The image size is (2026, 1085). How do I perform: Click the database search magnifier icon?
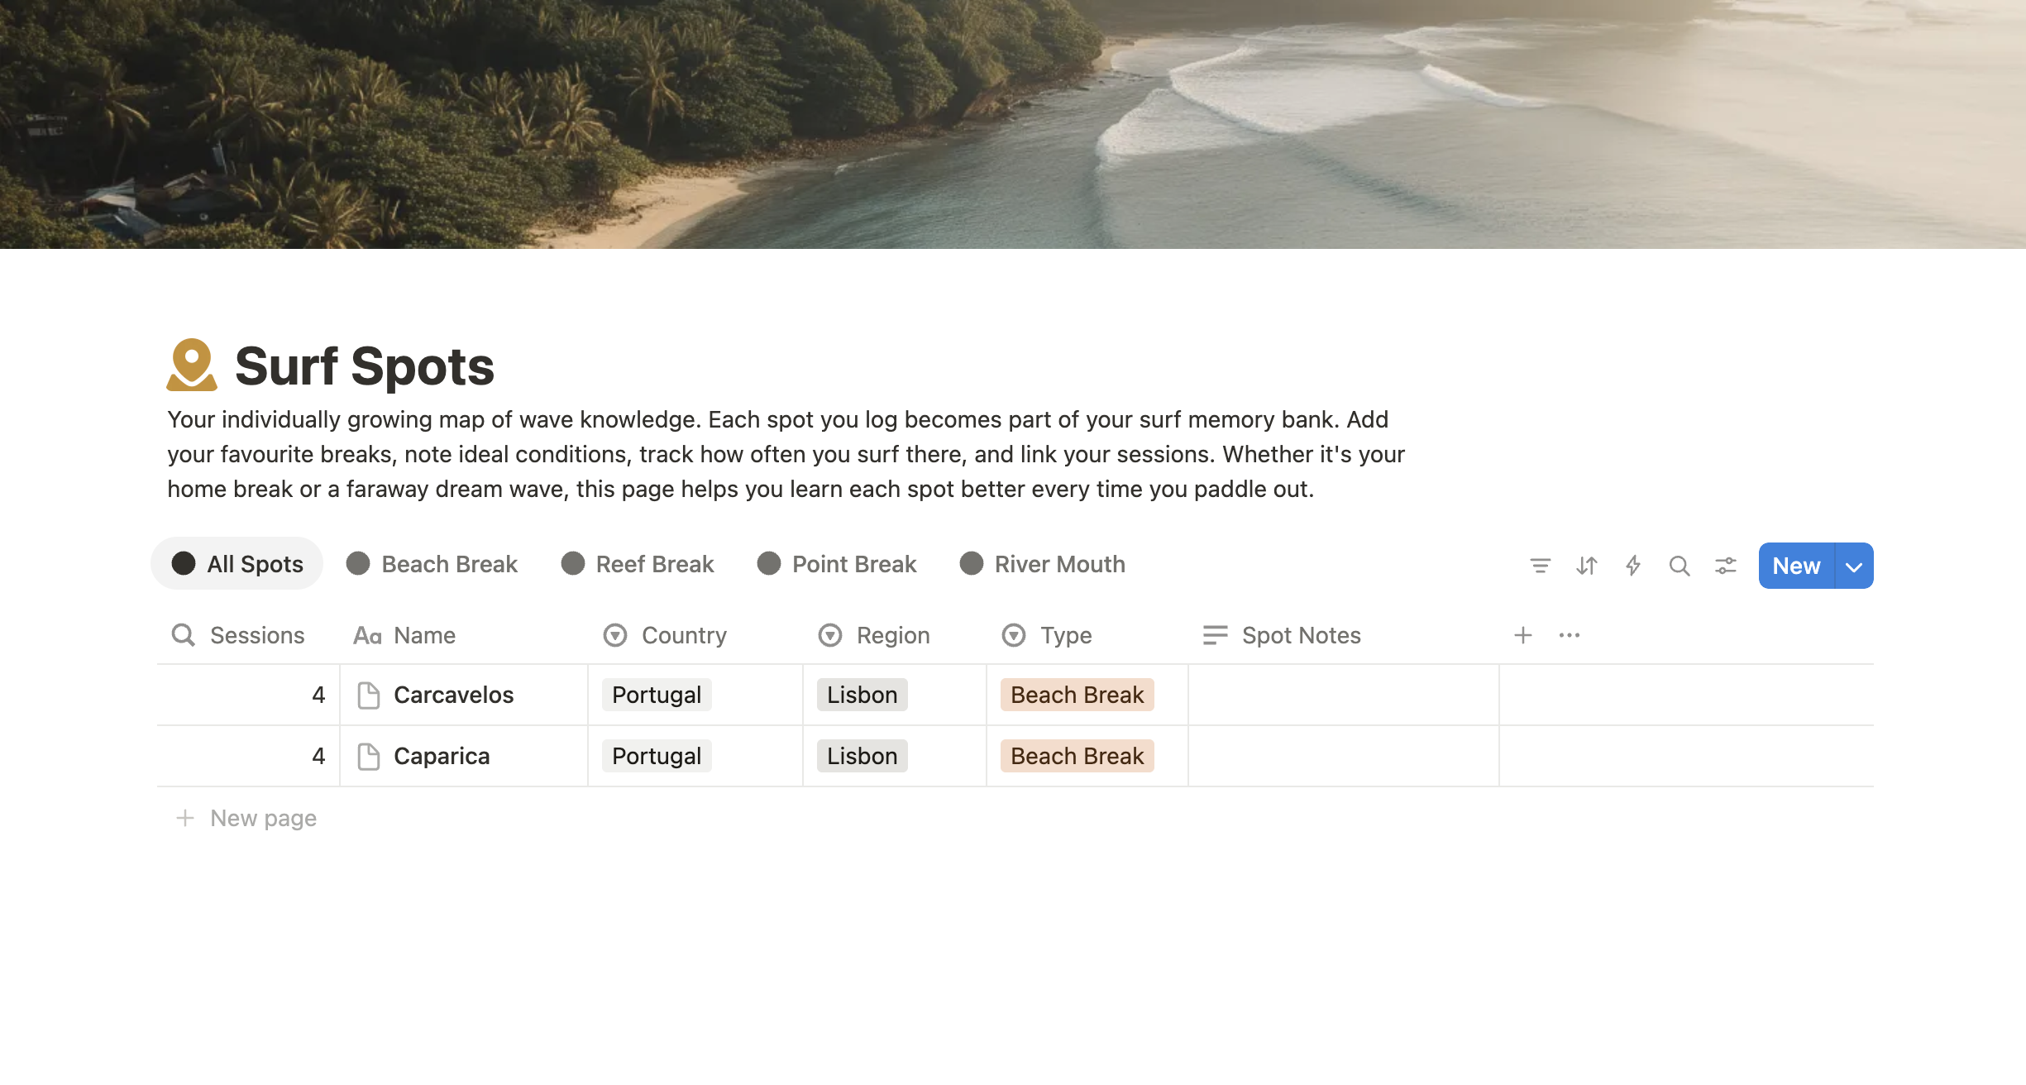(x=1679, y=566)
